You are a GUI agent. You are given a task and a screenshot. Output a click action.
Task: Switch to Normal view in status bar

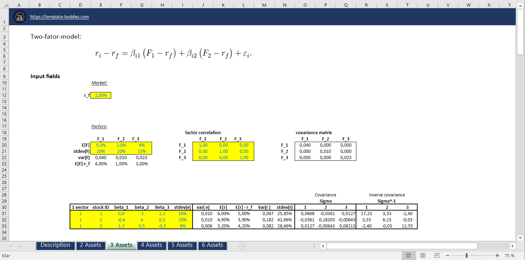(408, 256)
